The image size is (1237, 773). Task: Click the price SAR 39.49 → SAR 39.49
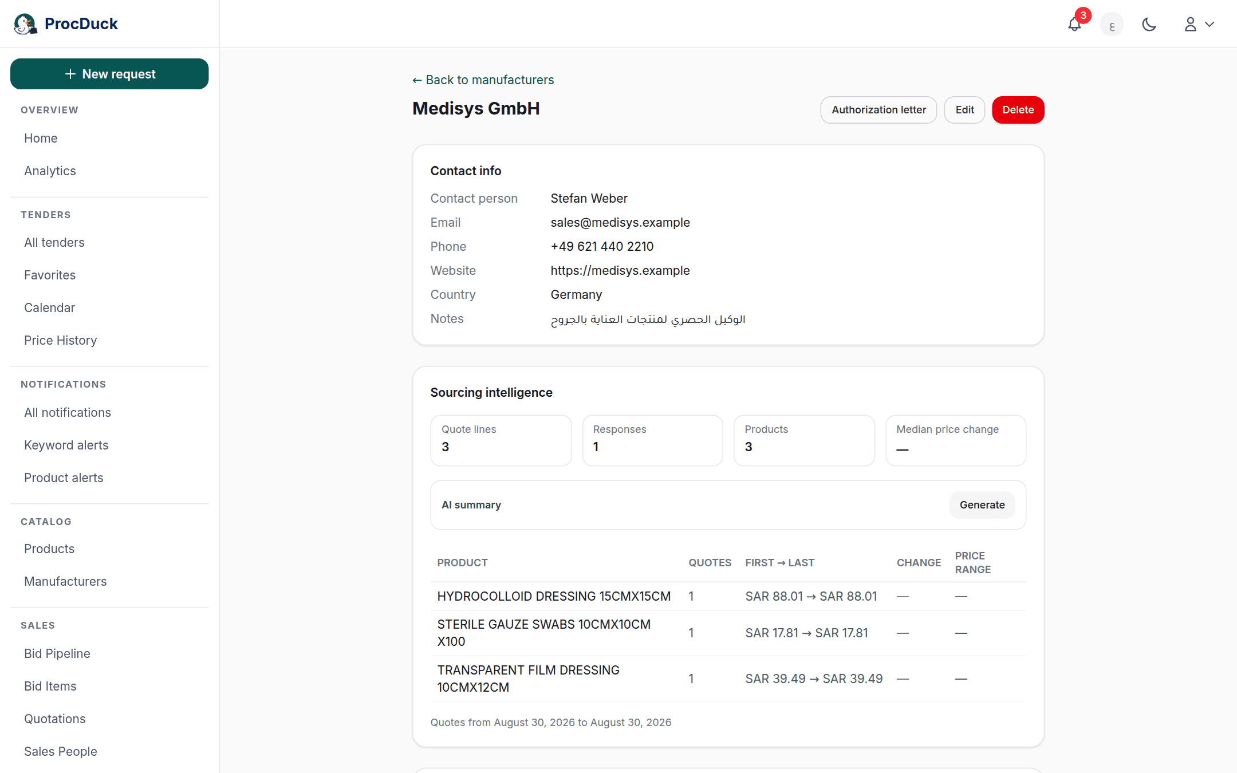pyautogui.click(x=814, y=679)
